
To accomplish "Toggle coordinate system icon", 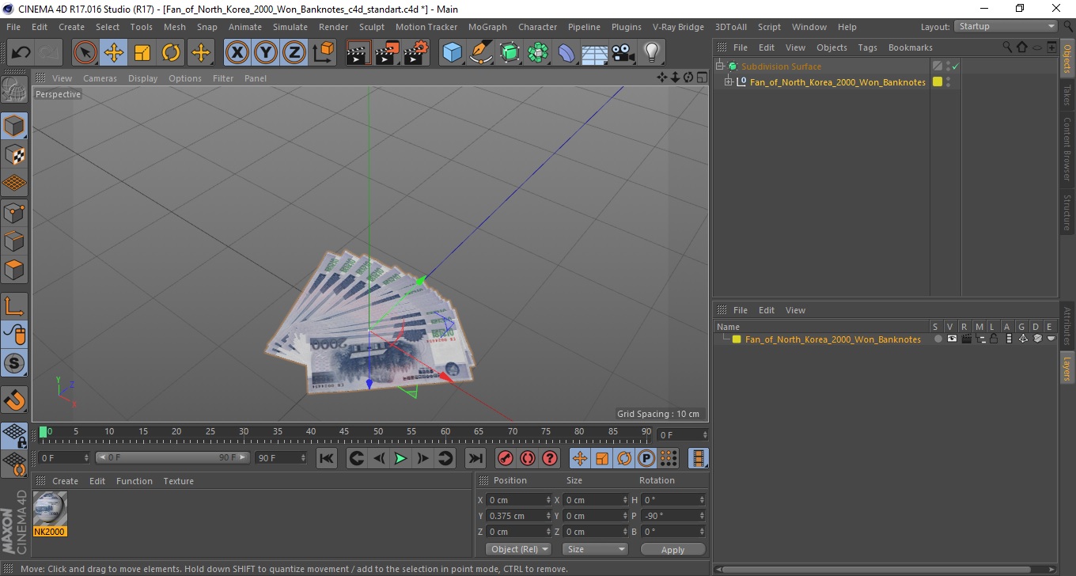I will click(x=323, y=53).
